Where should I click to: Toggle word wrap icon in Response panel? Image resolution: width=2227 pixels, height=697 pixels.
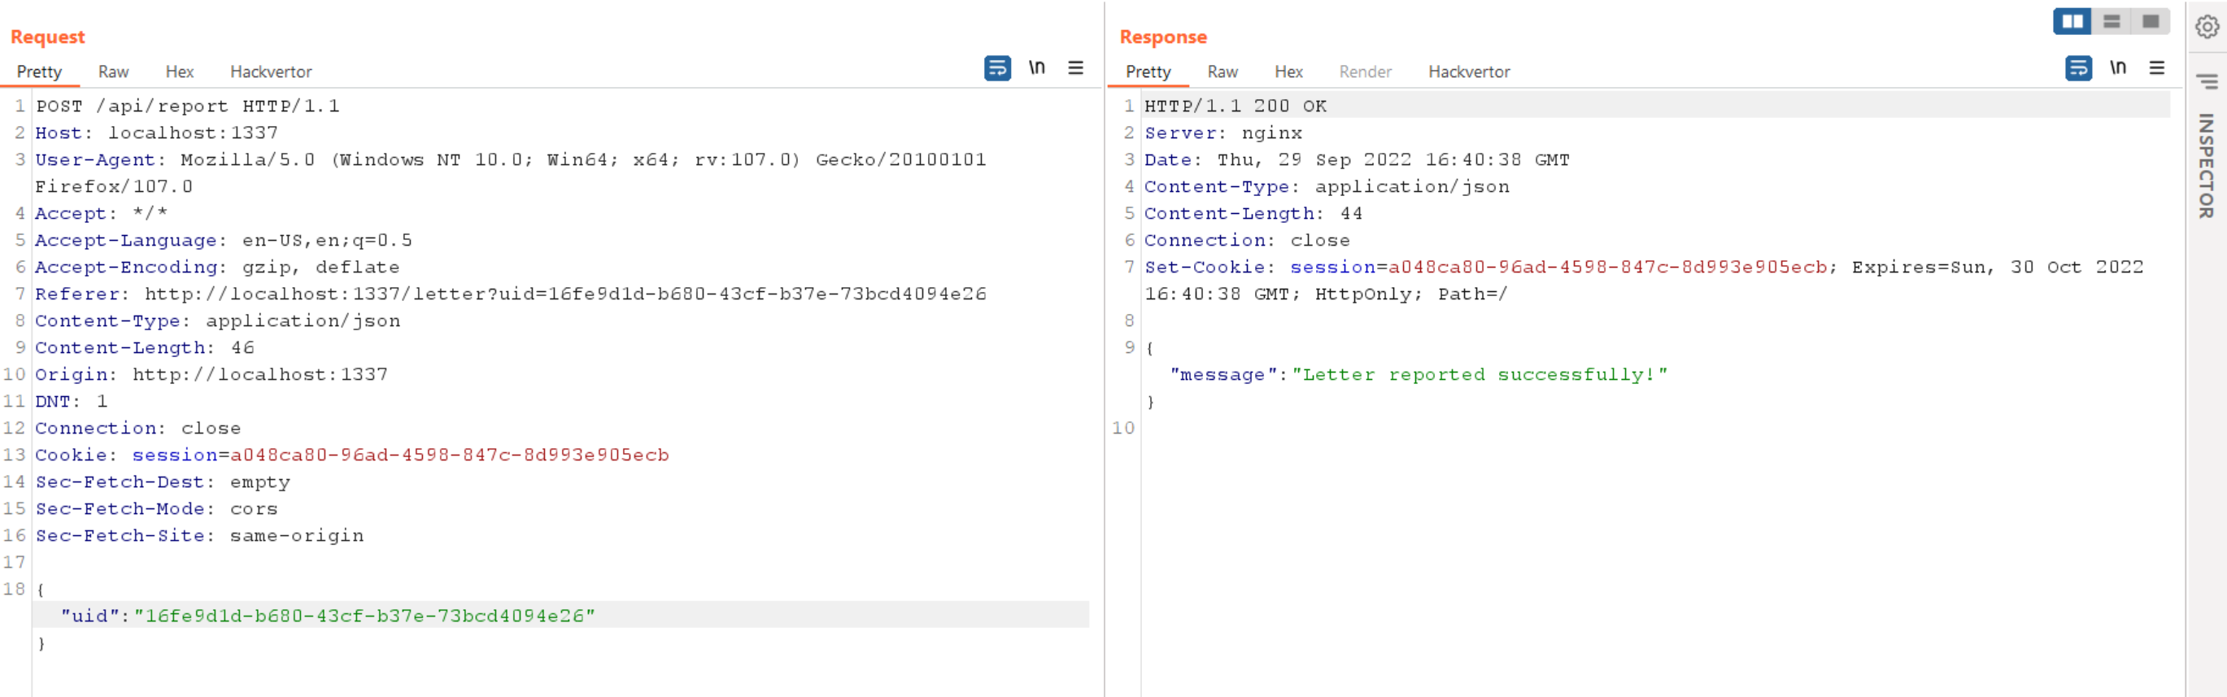click(2077, 68)
